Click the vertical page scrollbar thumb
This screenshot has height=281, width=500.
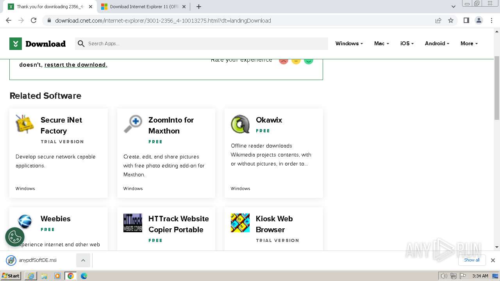[497, 88]
